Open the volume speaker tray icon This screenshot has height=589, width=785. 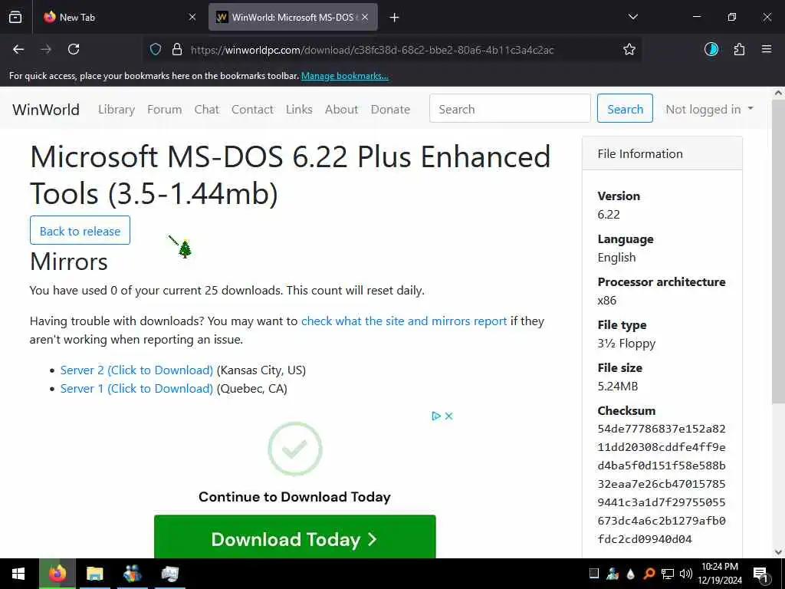tap(686, 574)
